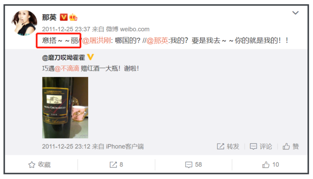This screenshot has height=179, width=313.
Task: Toggle the thumbs-up like showing 10
Action: [270, 165]
